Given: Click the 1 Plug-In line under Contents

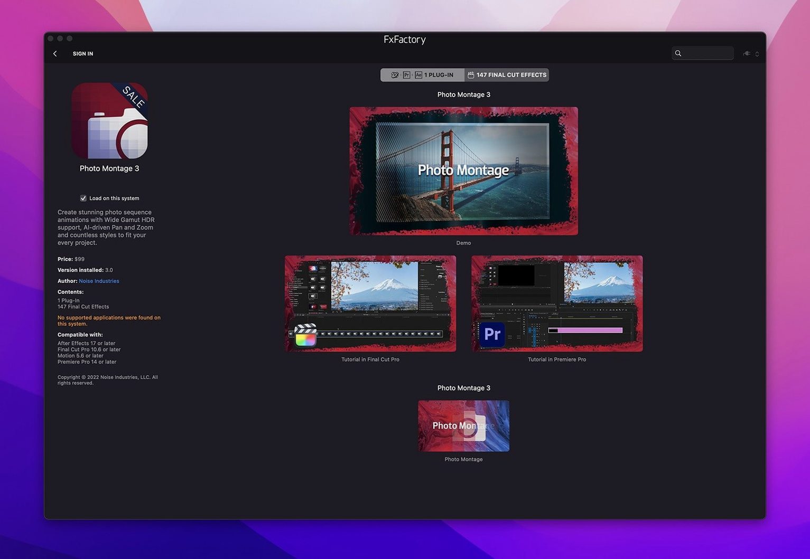Looking at the screenshot, I should [x=68, y=301].
